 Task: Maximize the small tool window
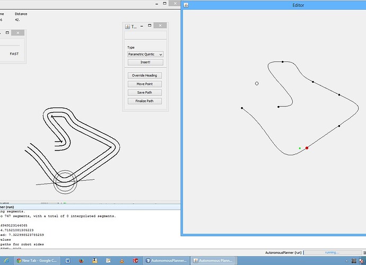pos(150,25)
